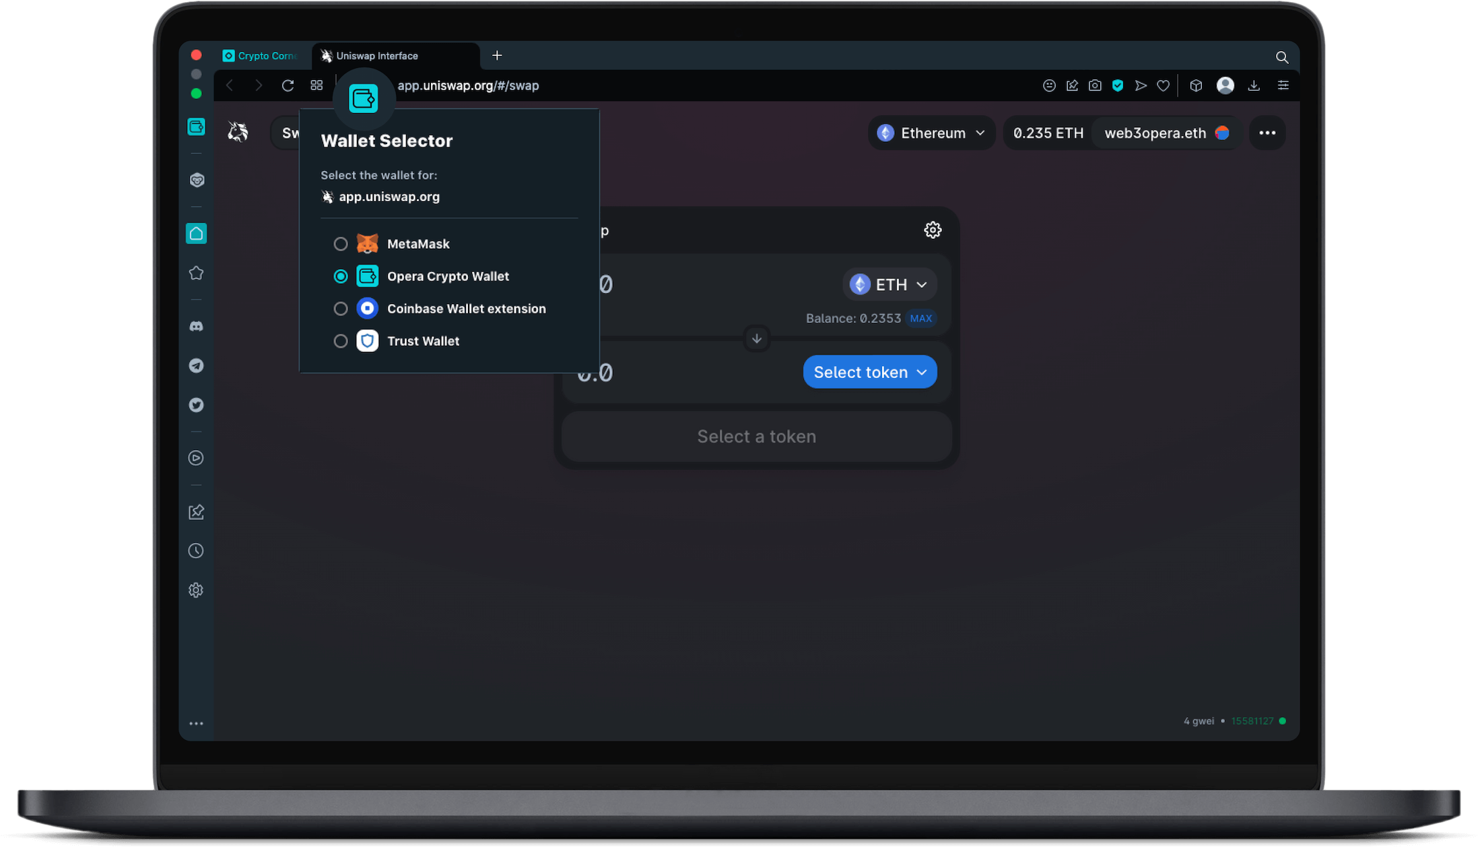Open Discord from the sidebar
The image size is (1478, 847).
(x=196, y=326)
